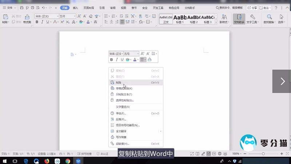This screenshot has height=164, width=291.
Task: Toggle Bold in the floating mini toolbar
Action: 112,60
